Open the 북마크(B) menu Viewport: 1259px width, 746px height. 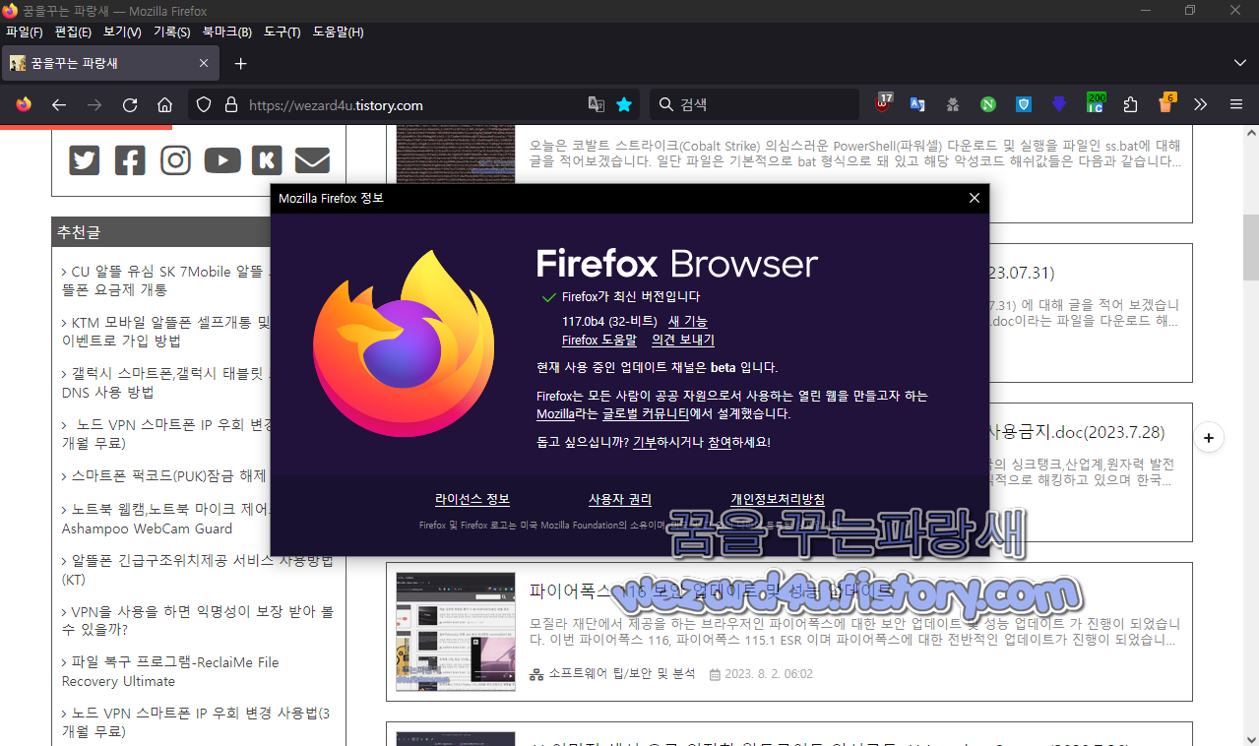tap(227, 32)
